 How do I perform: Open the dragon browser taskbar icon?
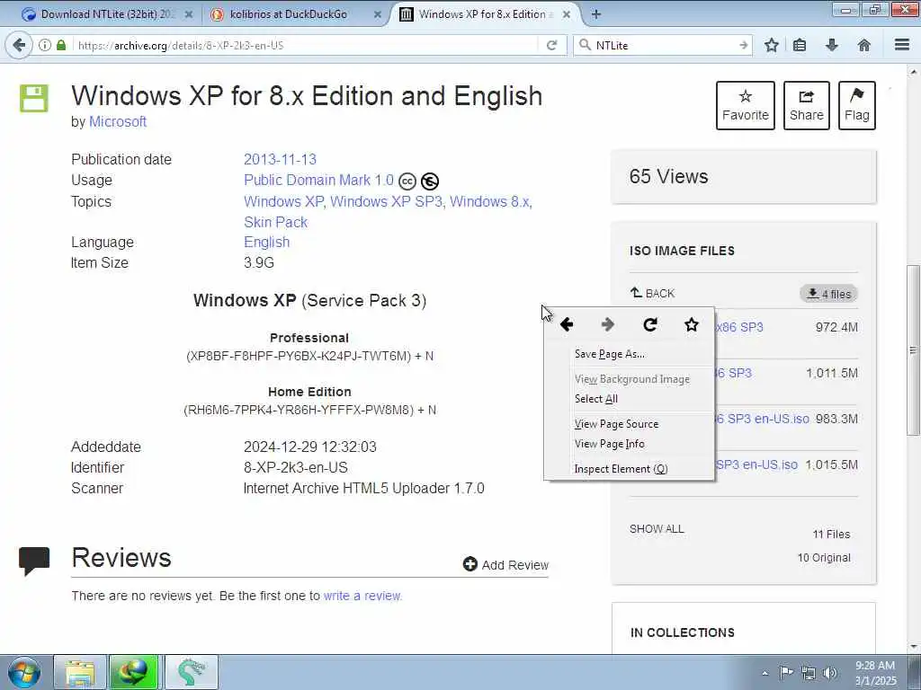[192, 672]
